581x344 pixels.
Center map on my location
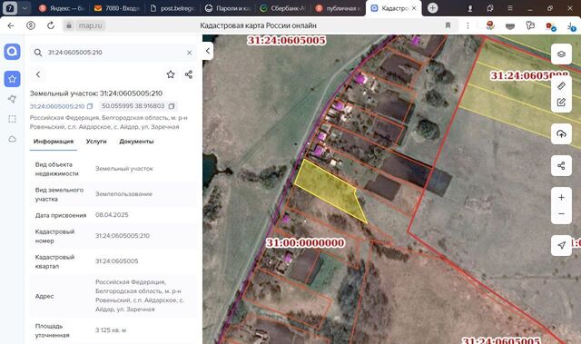[x=561, y=245]
